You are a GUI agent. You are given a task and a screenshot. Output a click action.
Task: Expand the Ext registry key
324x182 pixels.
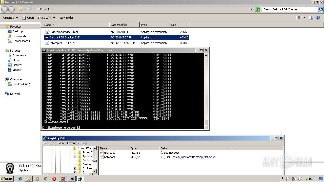coord(75,173)
